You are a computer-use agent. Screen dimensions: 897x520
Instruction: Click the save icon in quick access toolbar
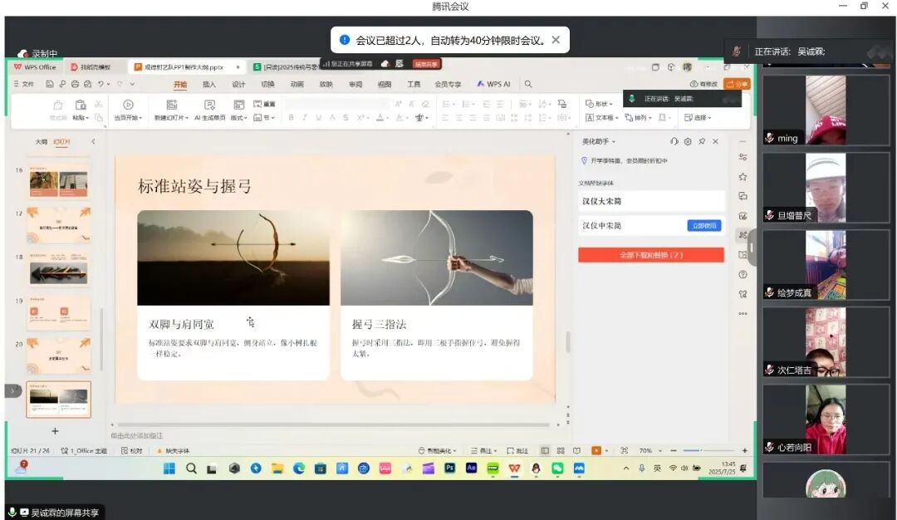(50, 84)
